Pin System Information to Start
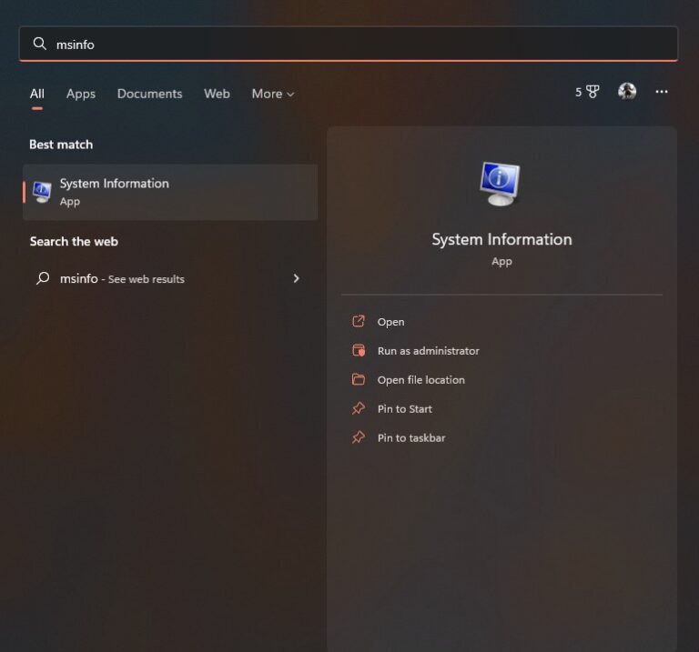Viewport: 699px width, 652px height. [x=405, y=409]
